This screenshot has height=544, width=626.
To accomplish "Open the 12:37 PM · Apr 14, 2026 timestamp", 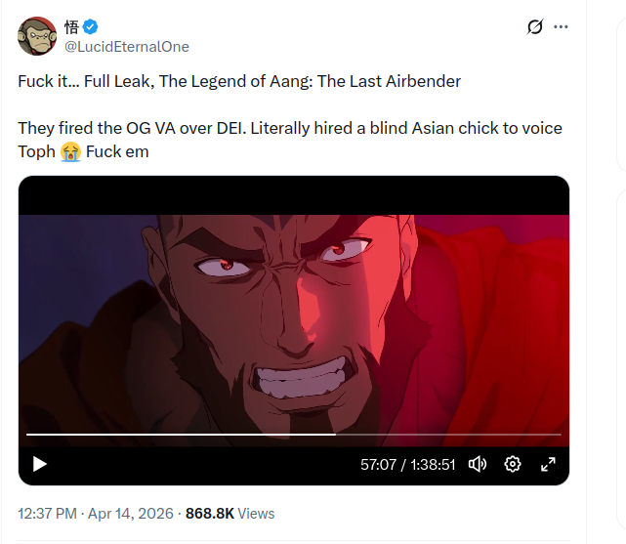I will click(x=96, y=513).
